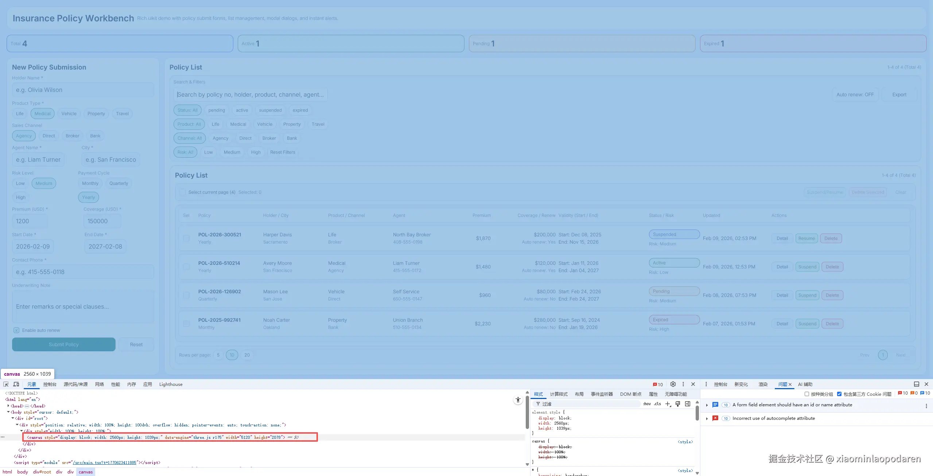Check the 按种类分组 checkbox
This screenshot has height=476, width=933.
[x=807, y=394]
